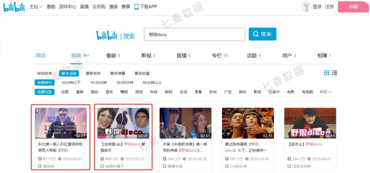Viewport: 370px width, 173px height.
Task: Switch to the 综合 tab
Action: tap(41, 56)
